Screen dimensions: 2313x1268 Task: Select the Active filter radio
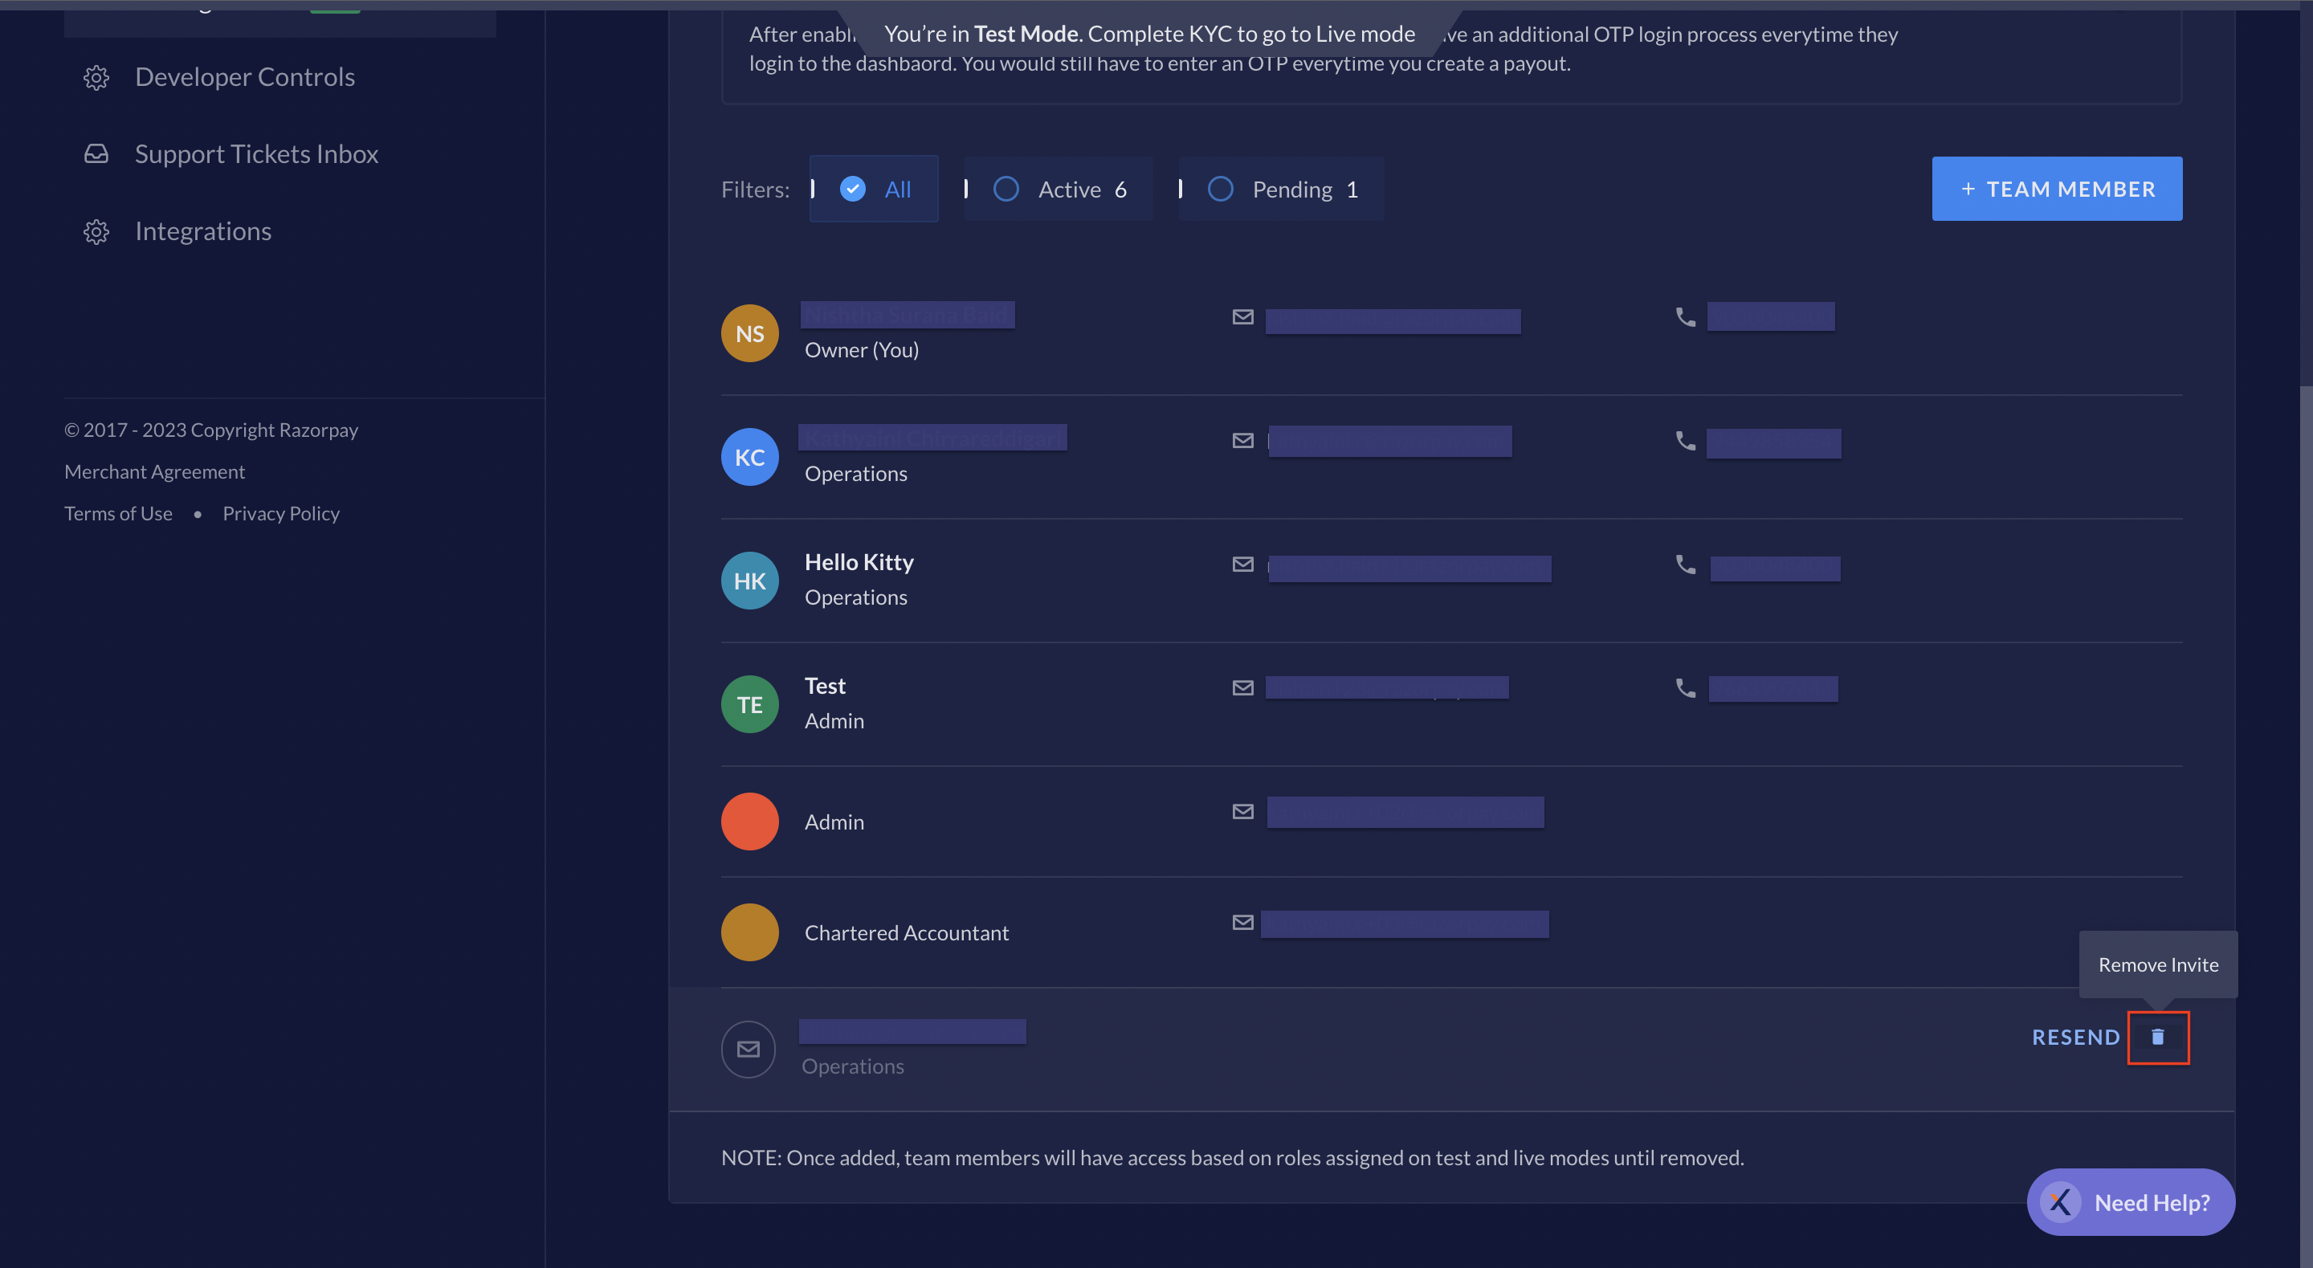[x=1006, y=189]
